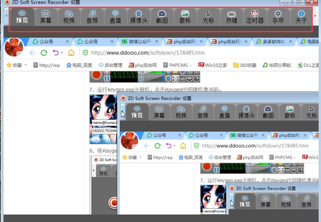Click the orange home icon in the nested browser
This screenshot has width=321, height=222.
tap(183, 146)
